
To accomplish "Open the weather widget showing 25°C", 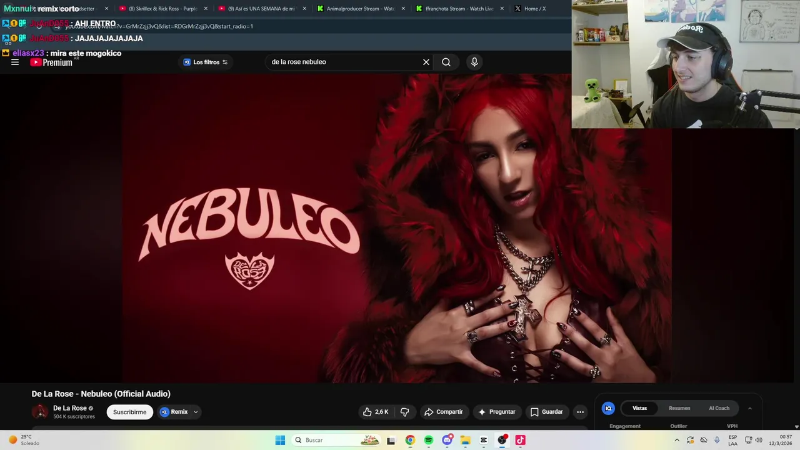I will pos(24,440).
